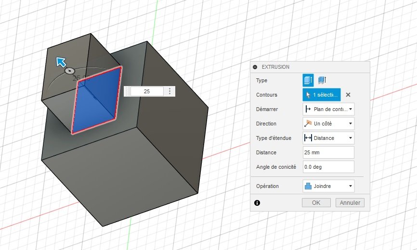The width and height of the screenshot is (417, 250).
Task: Click the info icon in the dialog
Action: [257, 203]
